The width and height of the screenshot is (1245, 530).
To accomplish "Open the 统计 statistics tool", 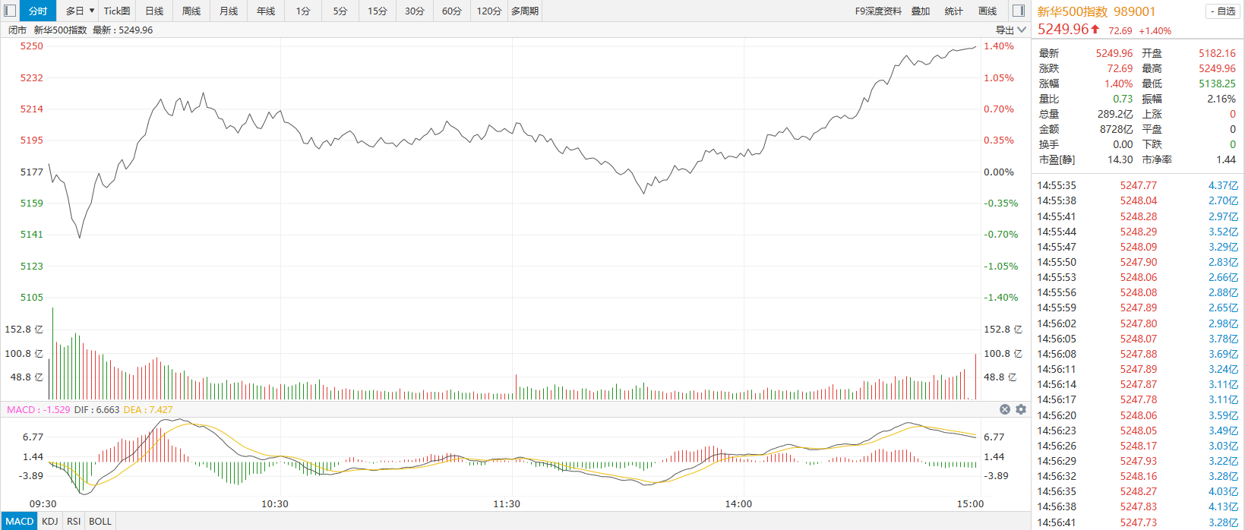I will click(x=953, y=11).
